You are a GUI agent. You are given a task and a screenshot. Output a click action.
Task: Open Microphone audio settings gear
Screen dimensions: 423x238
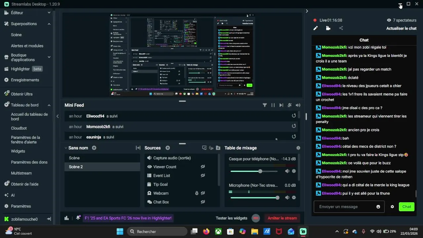coord(294,197)
